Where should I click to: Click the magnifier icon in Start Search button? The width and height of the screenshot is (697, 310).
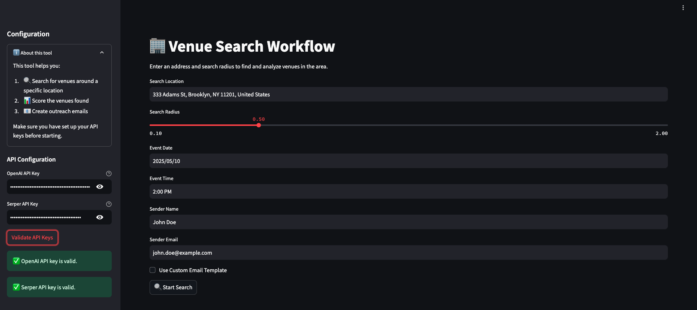[x=157, y=287]
